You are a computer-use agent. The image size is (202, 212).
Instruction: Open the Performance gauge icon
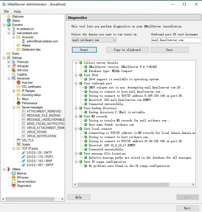coord(19,103)
